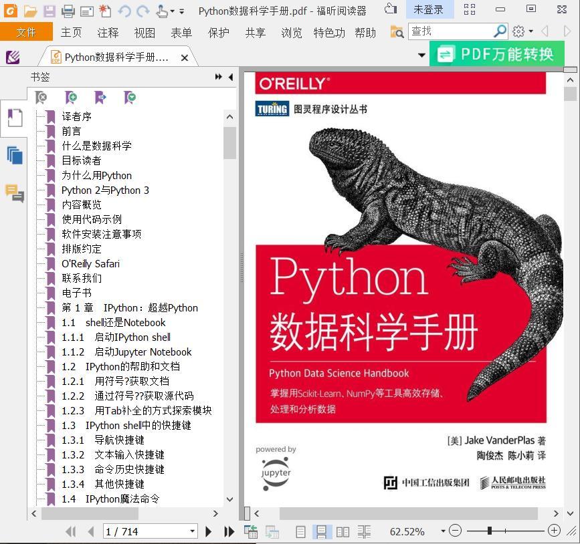Open the 帮助 tab
The height and width of the screenshot is (544, 580).
365,33
